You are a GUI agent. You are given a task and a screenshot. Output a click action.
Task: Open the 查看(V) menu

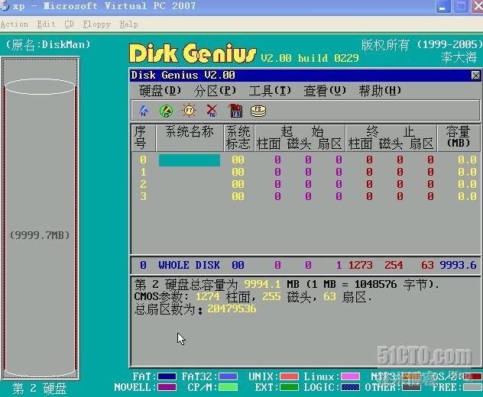[325, 91]
